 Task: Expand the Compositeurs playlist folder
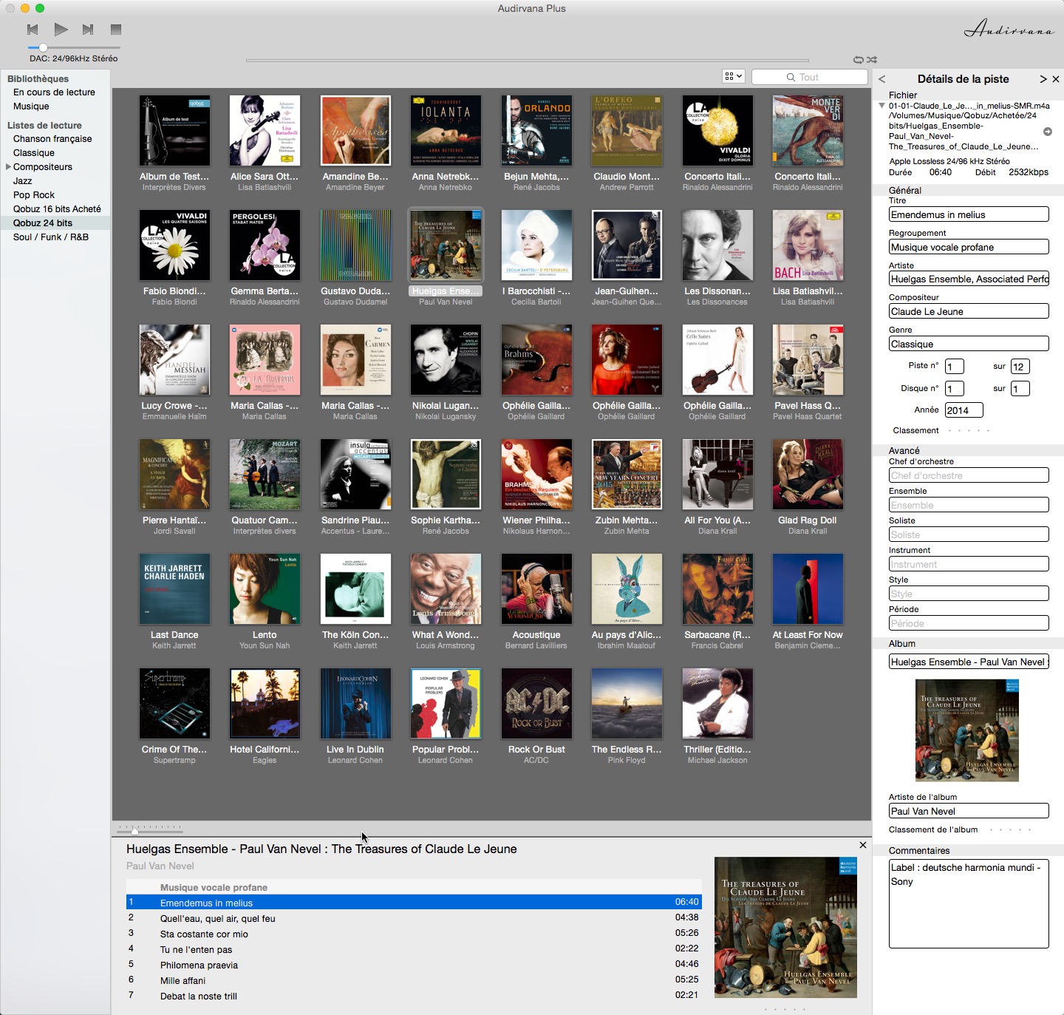pos(8,167)
